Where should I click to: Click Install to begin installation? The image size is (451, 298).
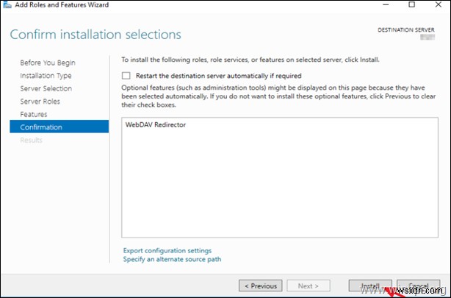[369, 285]
